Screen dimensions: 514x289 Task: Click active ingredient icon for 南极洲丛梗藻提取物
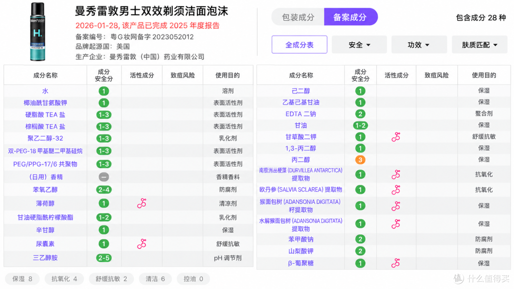point(396,174)
